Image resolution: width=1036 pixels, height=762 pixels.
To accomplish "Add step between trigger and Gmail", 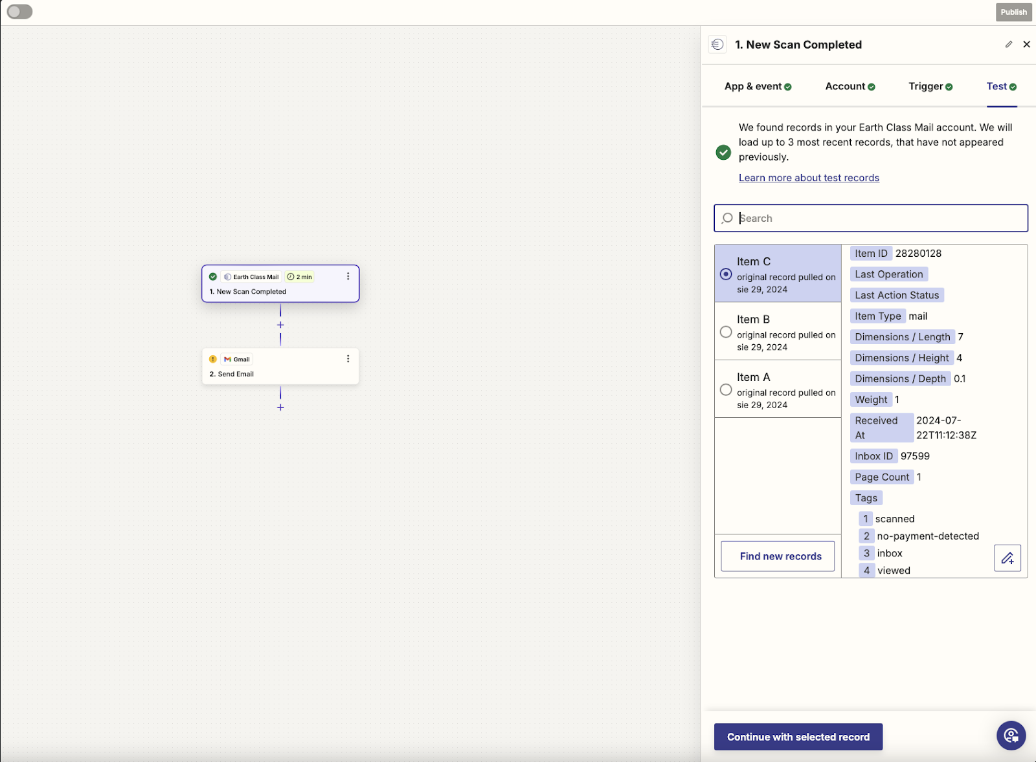I will pos(280,325).
